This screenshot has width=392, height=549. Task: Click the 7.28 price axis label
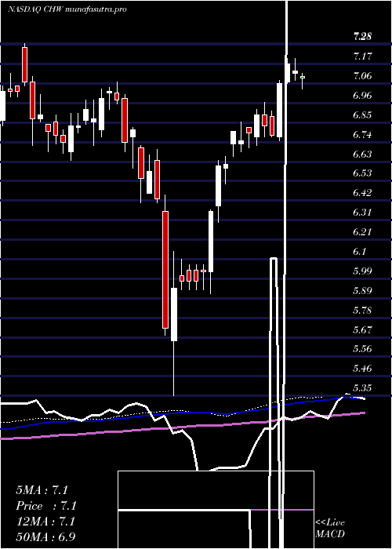(362, 36)
